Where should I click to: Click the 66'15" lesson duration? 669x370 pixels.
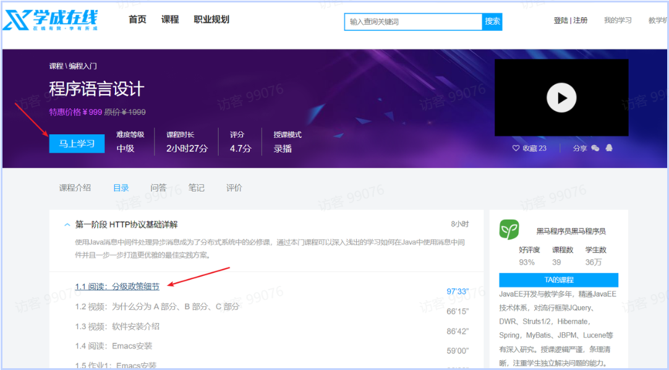(x=458, y=312)
